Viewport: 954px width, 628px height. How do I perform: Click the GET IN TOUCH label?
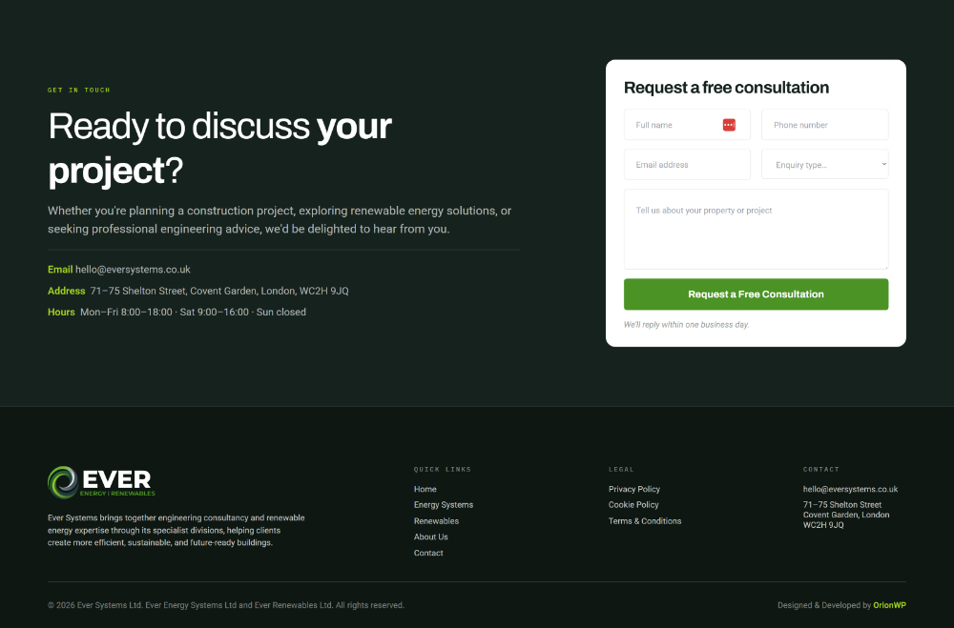pos(79,90)
